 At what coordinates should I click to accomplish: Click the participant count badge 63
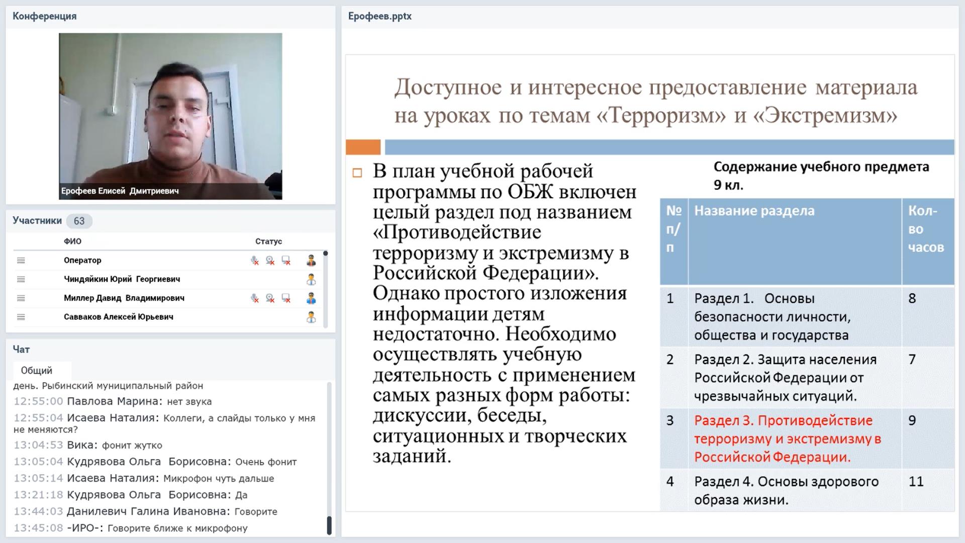(x=79, y=221)
